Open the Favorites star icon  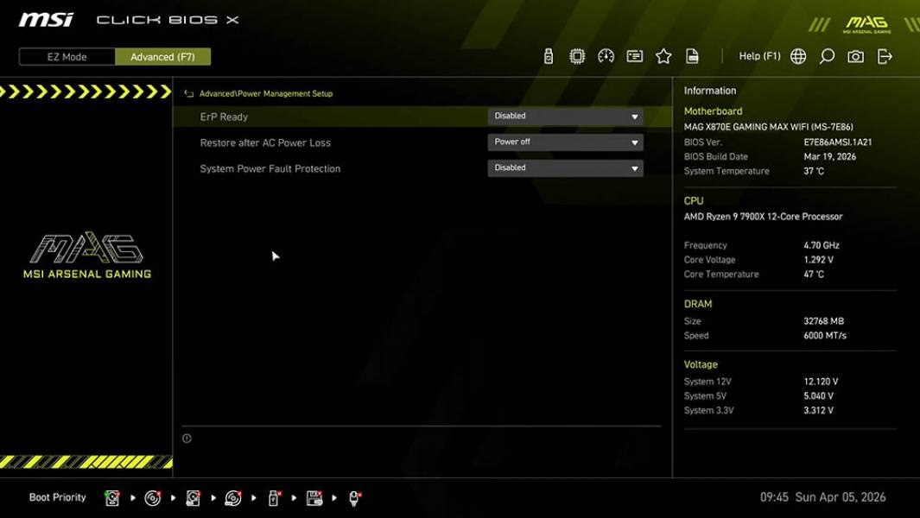click(663, 55)
